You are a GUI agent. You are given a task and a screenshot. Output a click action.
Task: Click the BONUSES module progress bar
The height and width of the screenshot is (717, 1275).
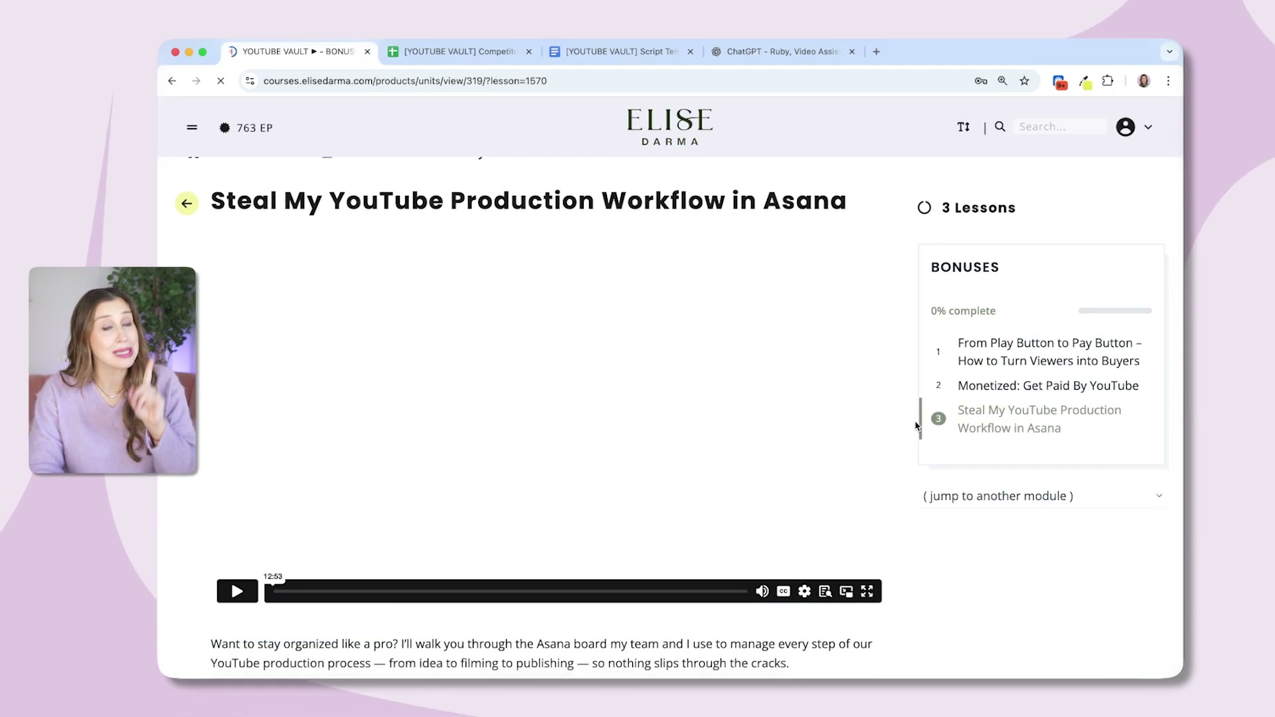coord(1114,310)
